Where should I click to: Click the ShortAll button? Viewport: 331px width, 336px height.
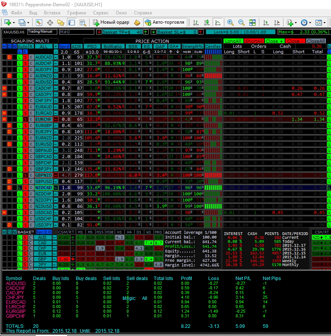coord(254,41)
